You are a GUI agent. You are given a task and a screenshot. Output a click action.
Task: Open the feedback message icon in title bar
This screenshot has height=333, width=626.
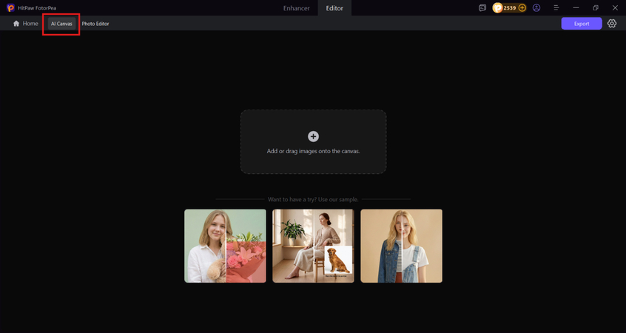click(482, 7)
